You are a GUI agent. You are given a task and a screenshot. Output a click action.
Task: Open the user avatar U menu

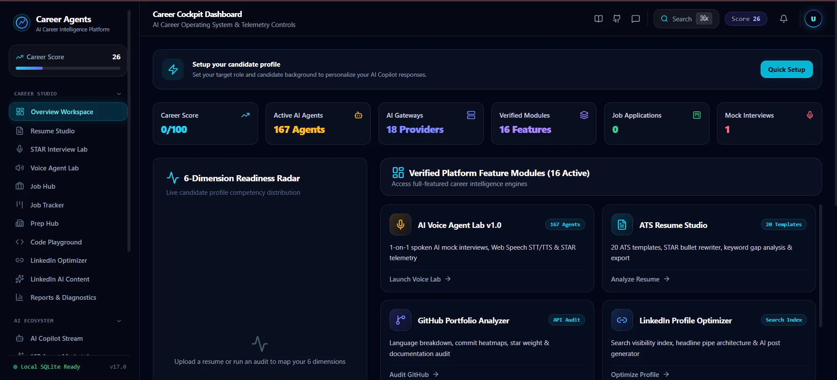pyautogui.click(x=813, y=19)
